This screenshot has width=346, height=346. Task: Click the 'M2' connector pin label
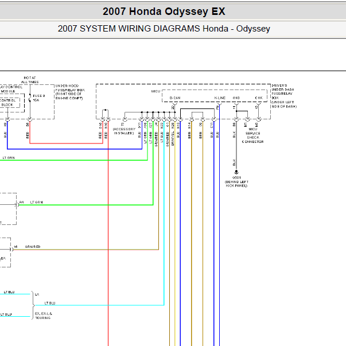point(256,125)
